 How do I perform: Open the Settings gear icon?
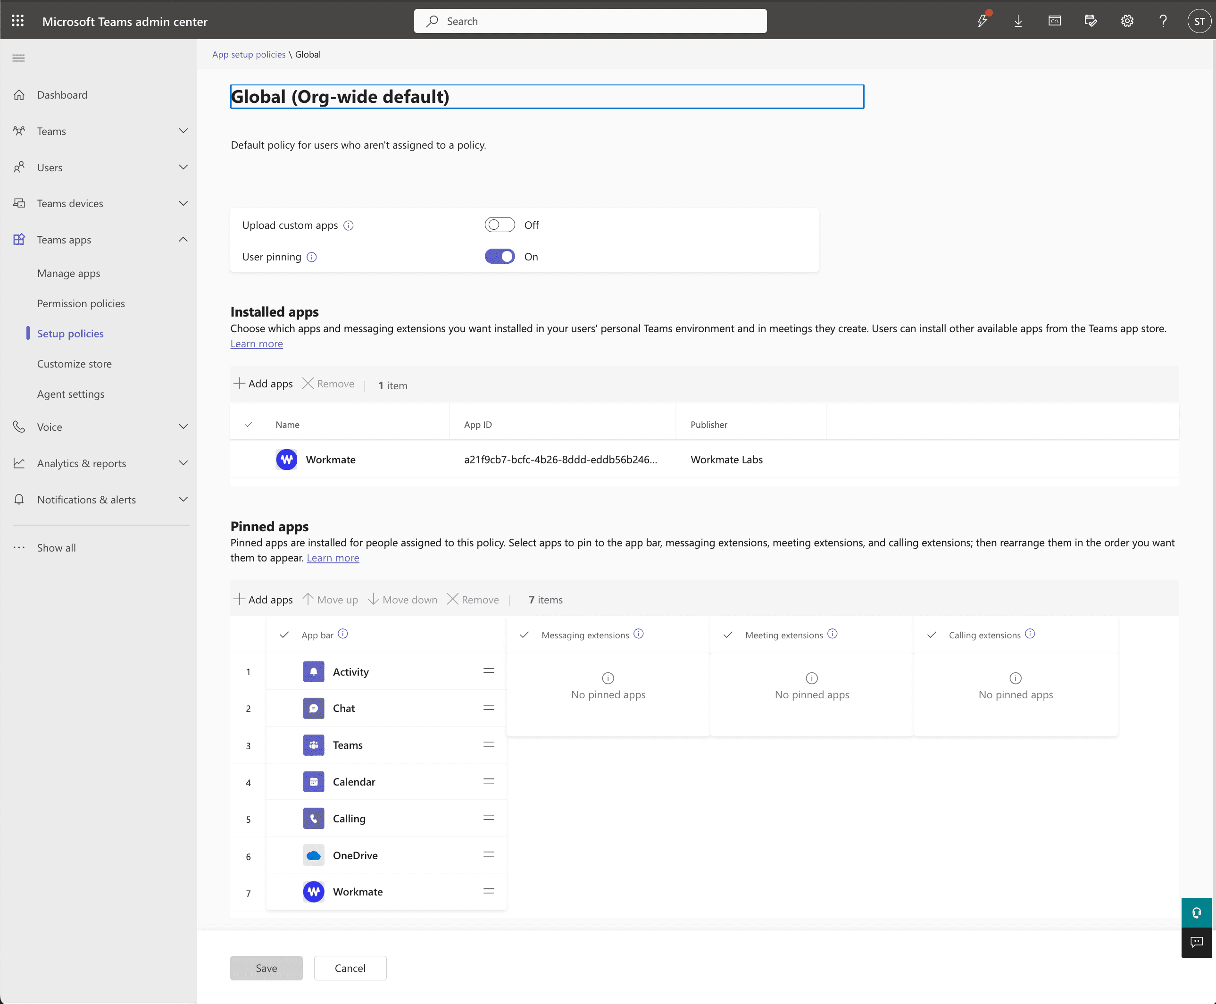(1127, 21)
